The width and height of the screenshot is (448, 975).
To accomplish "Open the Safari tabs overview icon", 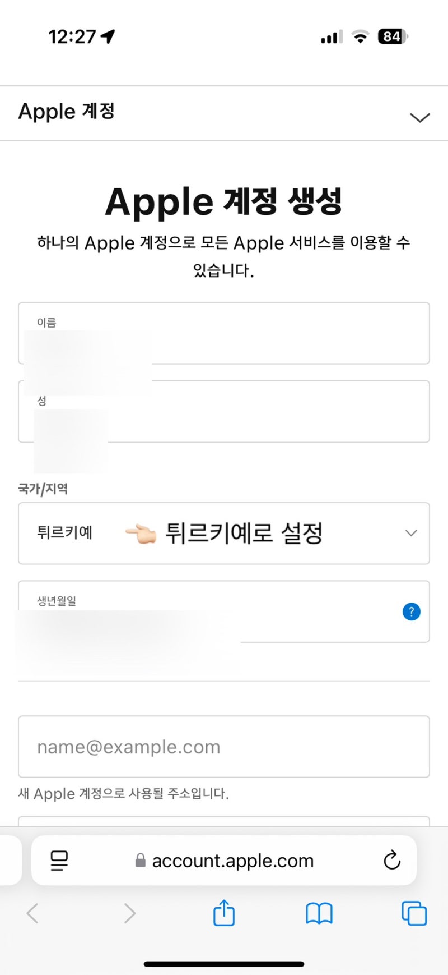I will click(414, 913).
